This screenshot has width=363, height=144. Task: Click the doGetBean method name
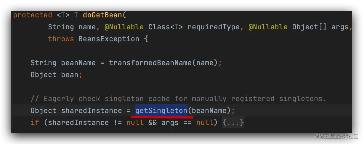pyautogui.click(x=102, y=15)
